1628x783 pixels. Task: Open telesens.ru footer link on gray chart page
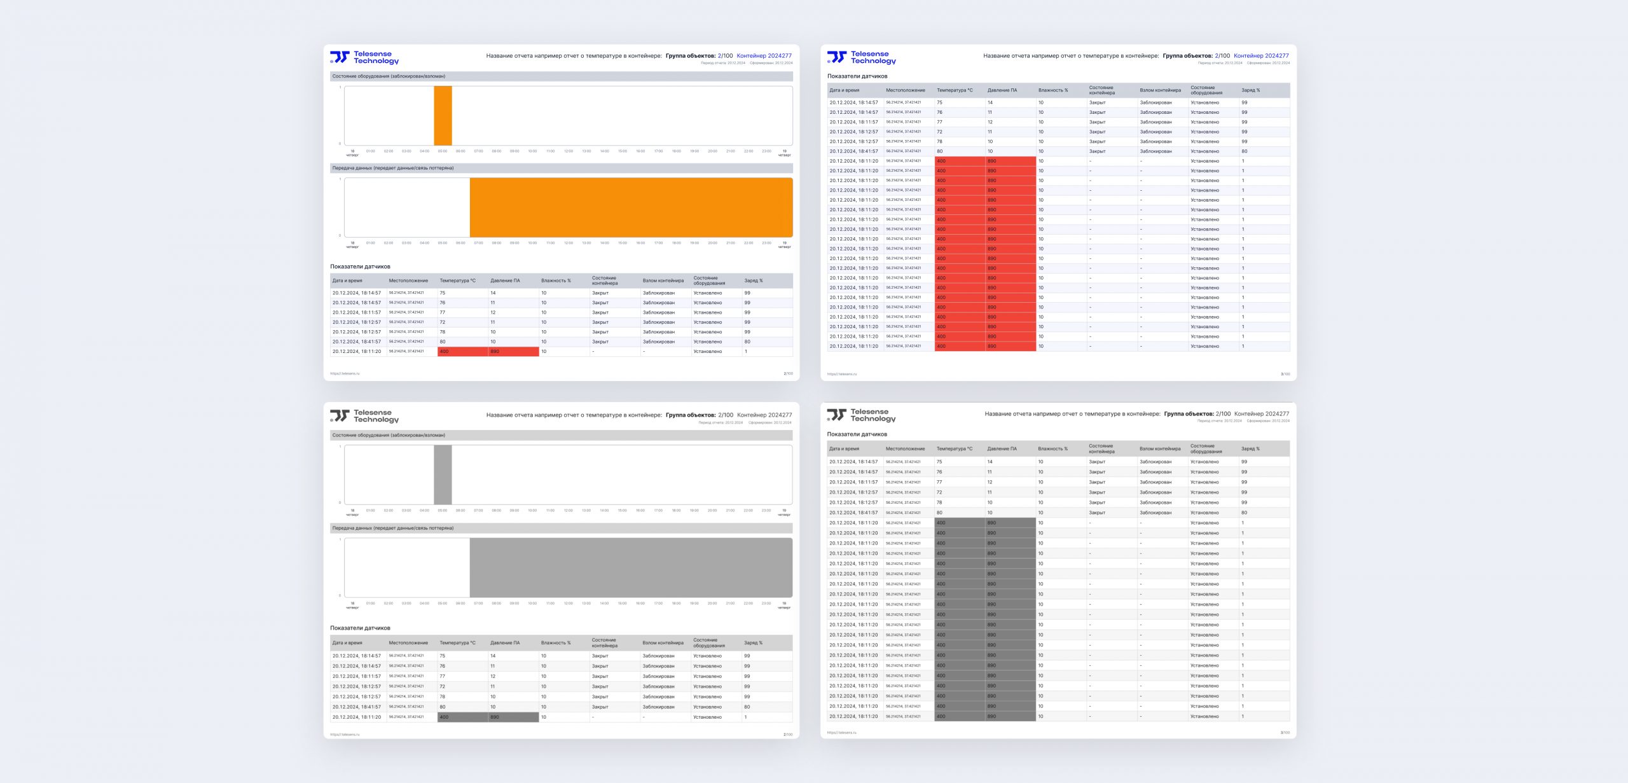tap(345, 735)
